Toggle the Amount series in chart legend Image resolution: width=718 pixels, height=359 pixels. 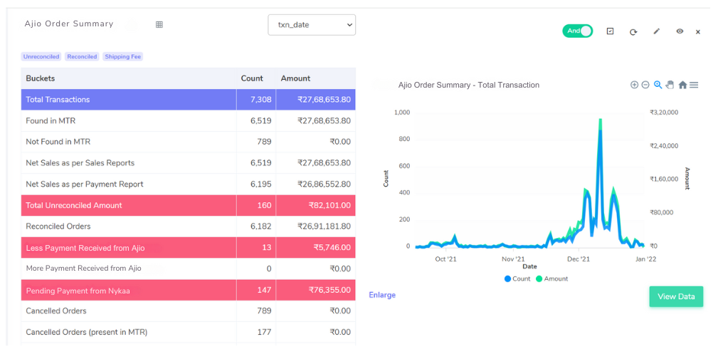[x=551, y=279]
